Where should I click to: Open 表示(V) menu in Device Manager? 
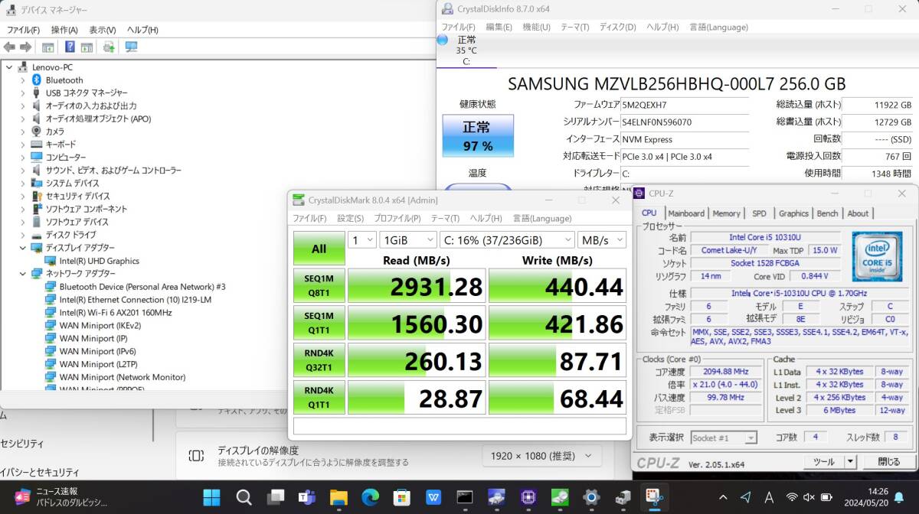click(103, 30)
